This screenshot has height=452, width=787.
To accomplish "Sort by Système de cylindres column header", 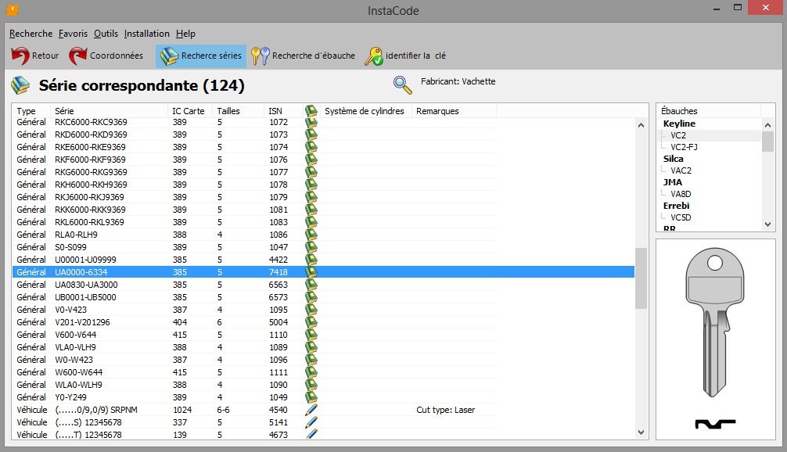I will point(365,111).
